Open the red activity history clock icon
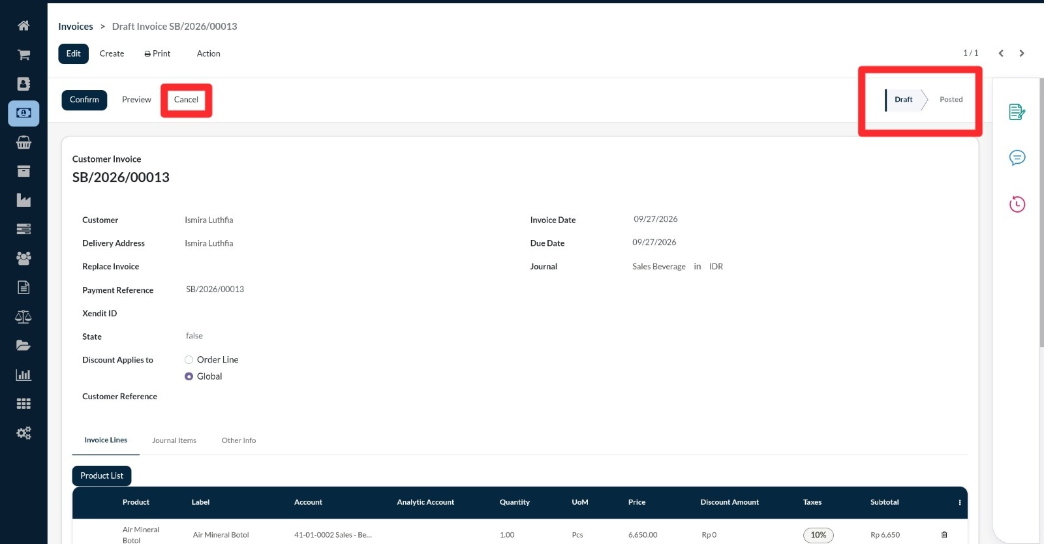This screenshot has height=544, width=1044. [x=1017, y=204]
